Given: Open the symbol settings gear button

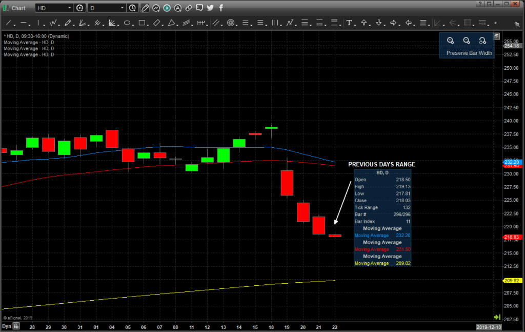Looking at the screenshot, I should [79, 8].
